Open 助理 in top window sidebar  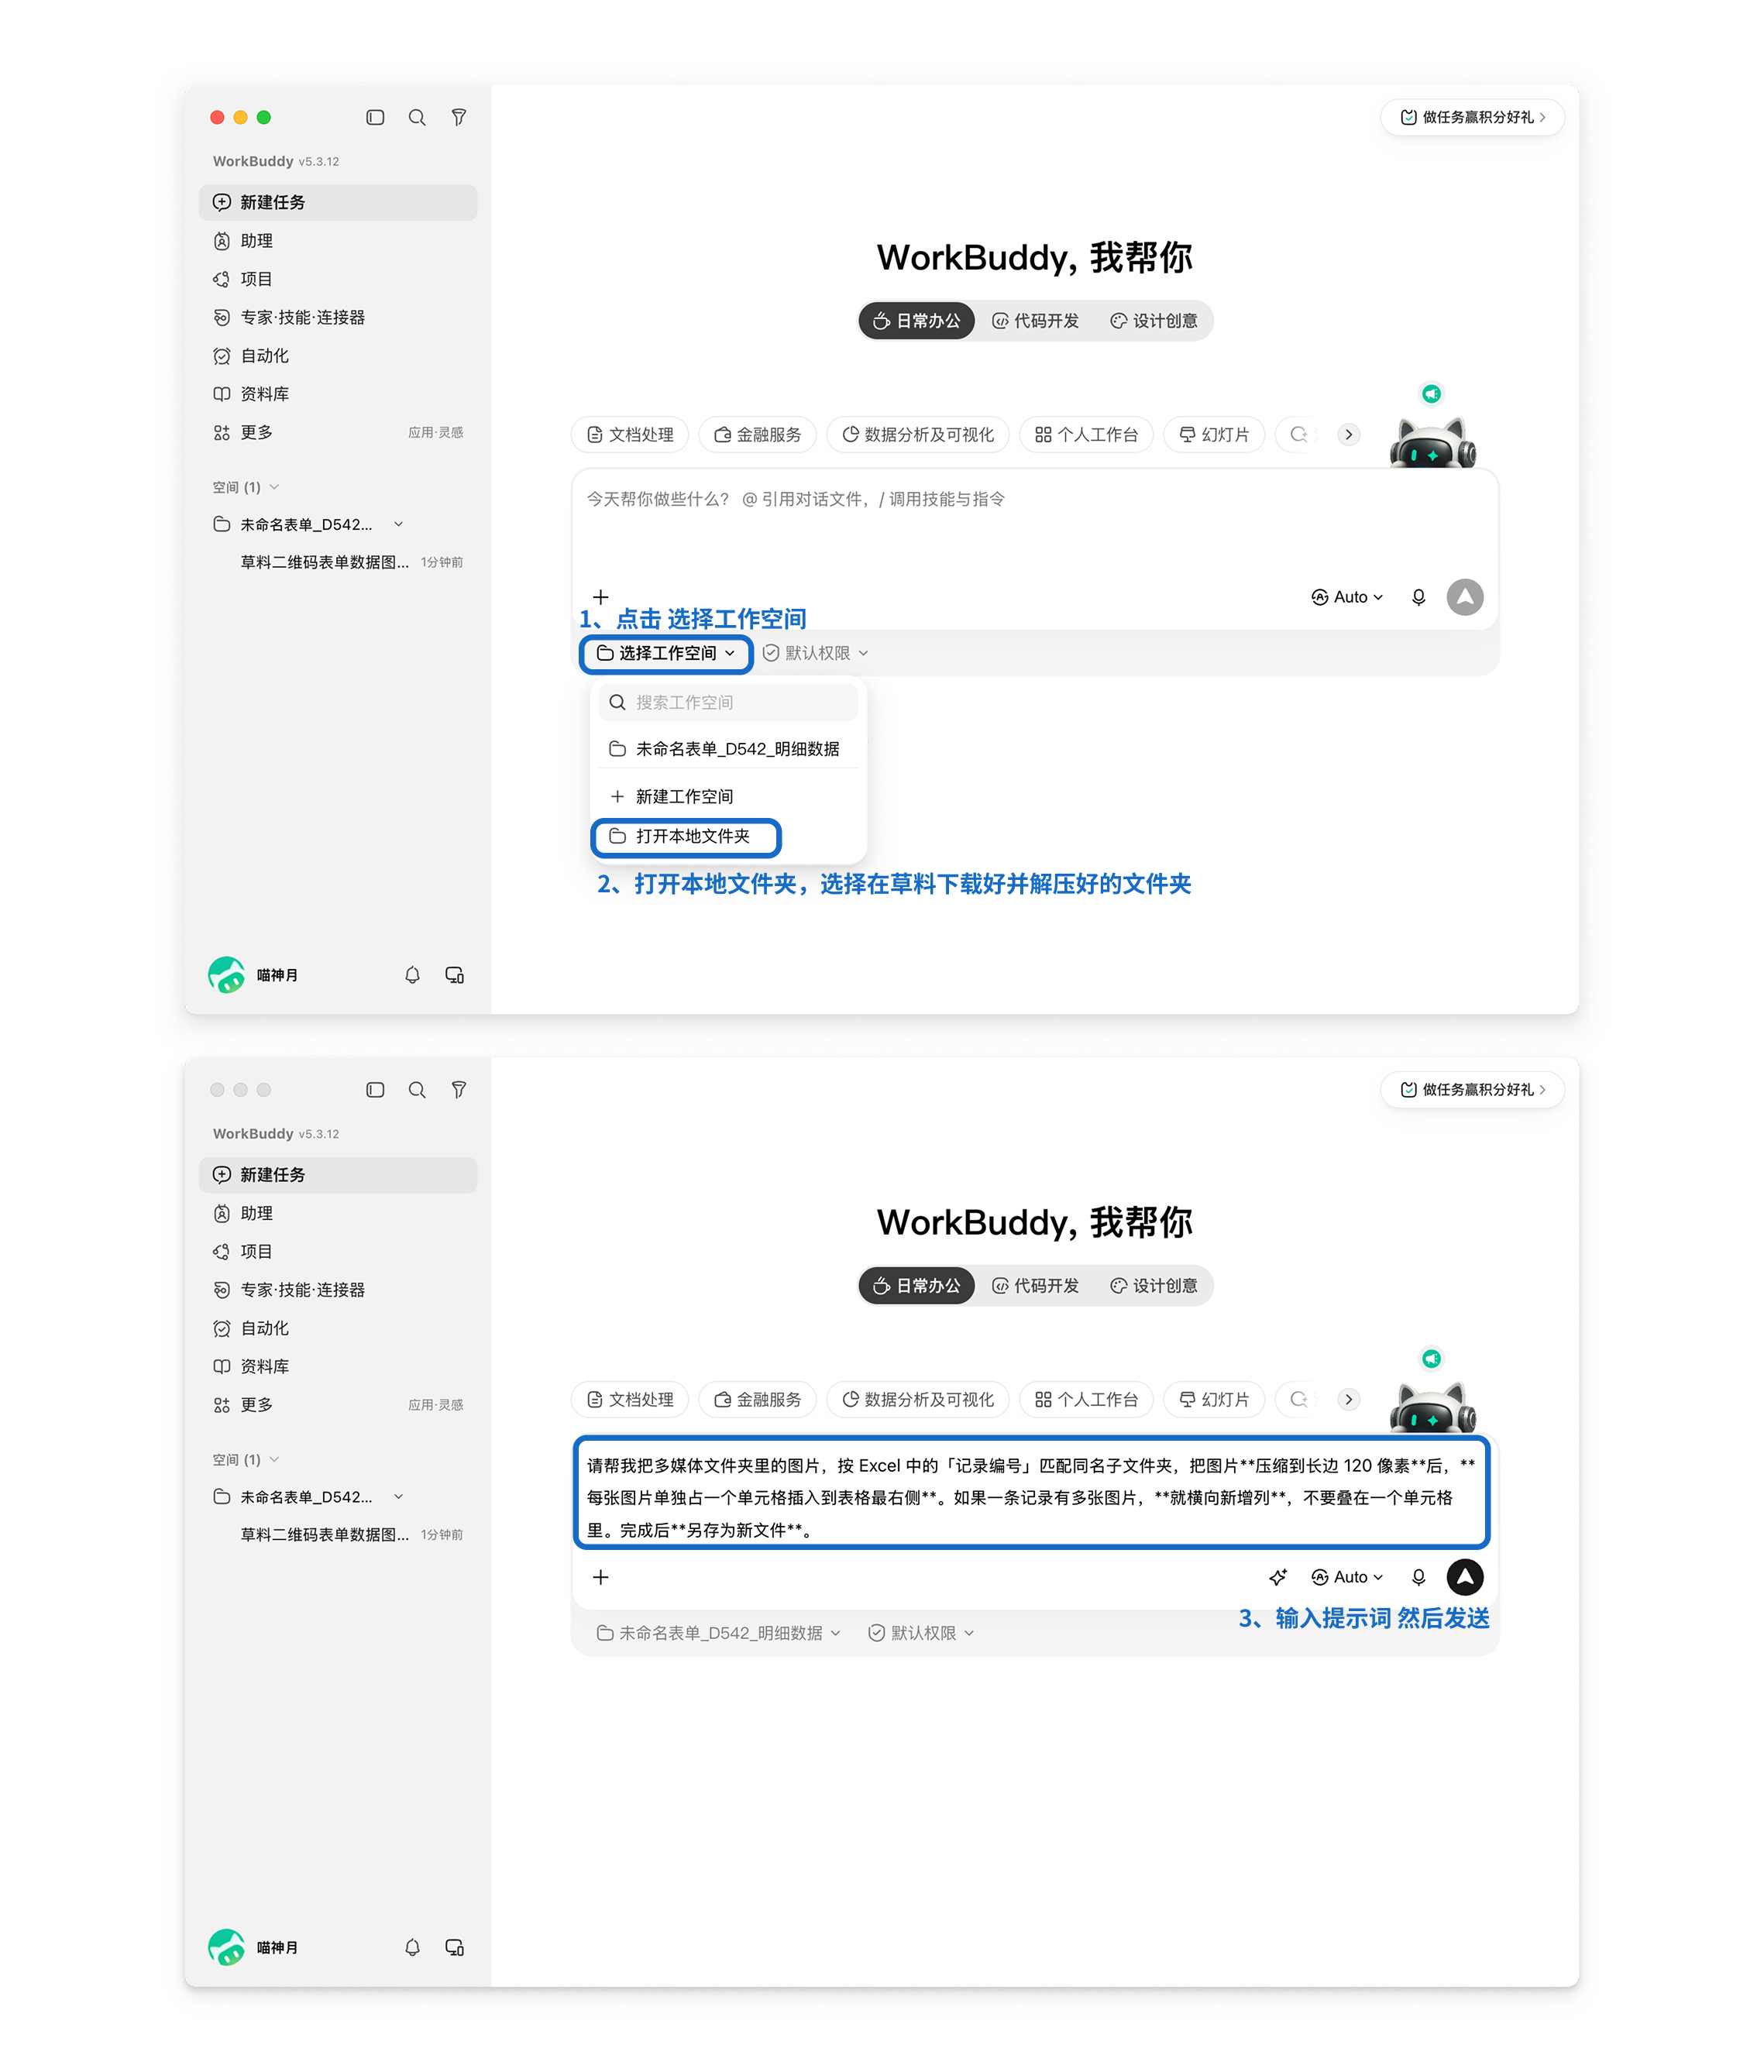(x=338, y=241)
